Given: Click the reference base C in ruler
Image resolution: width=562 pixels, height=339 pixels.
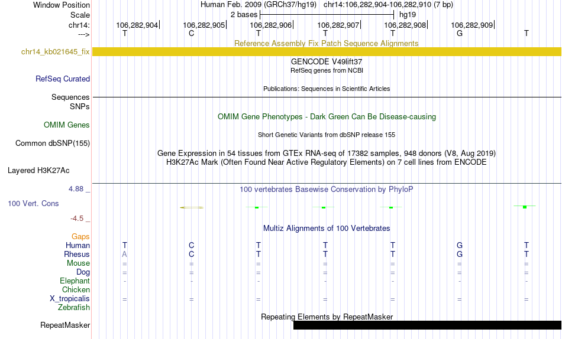Looking at the screenshot, I should (x=192, y=33).
